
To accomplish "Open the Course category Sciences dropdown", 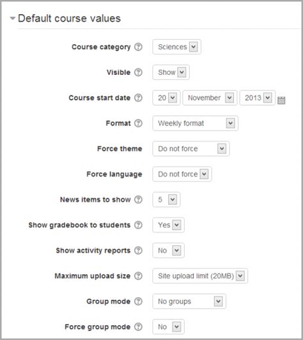I will pyautogui.click(x=177, y=47).
